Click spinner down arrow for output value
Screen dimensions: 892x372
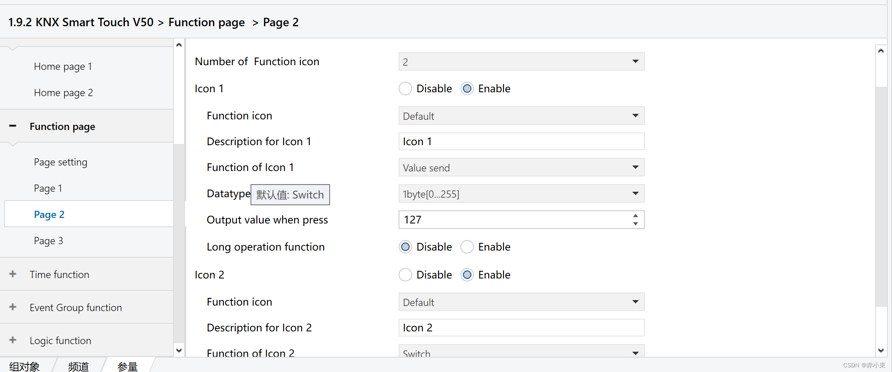pyautogui.click(x=635, y=223)
